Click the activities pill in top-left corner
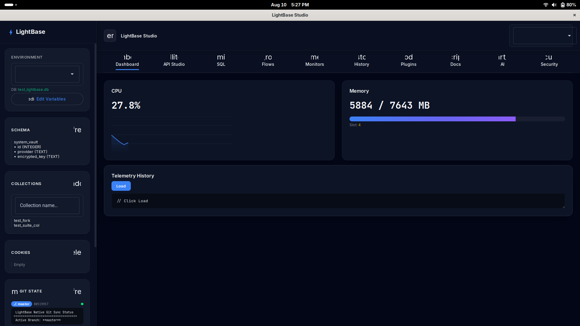This screenshot has width=580, height=326. pos(11,5)
